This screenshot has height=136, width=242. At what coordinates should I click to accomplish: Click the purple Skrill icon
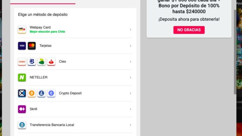click(x=22, y=109)
